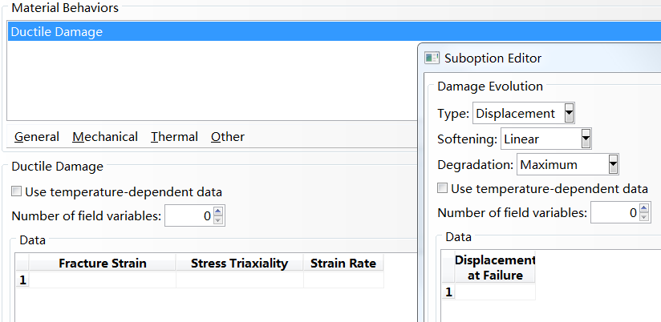Click the Ductile Damage field variables input box
Image resolution: width=661 pixels, height=322 pixels.
[x=190, y=215]
